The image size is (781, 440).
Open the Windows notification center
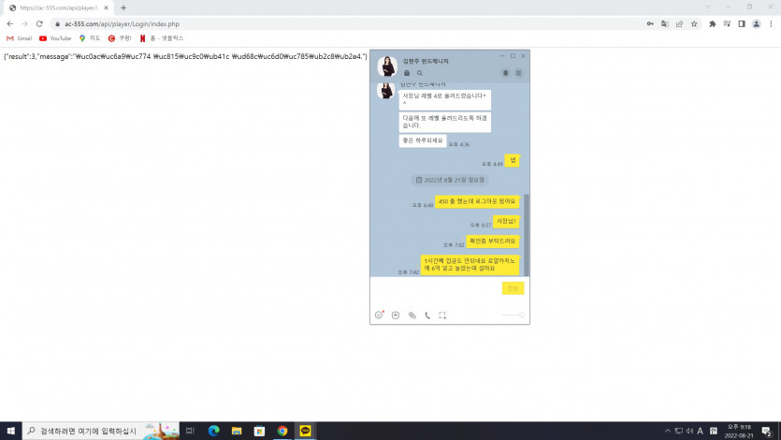pos(767,431)
